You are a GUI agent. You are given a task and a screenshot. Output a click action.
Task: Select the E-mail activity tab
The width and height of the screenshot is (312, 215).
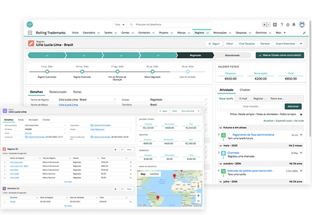click(243, 99)
